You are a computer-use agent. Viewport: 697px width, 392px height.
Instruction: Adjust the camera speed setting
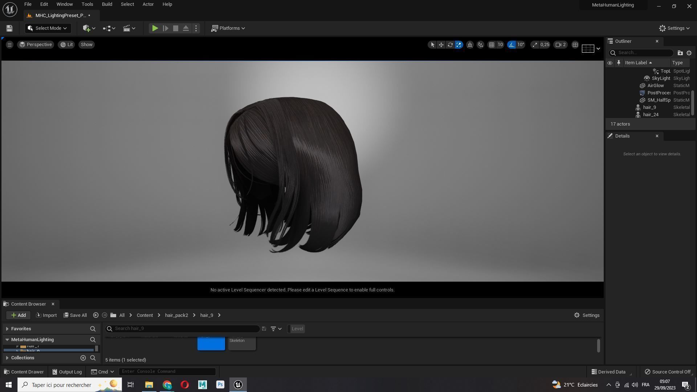point(561,45)
